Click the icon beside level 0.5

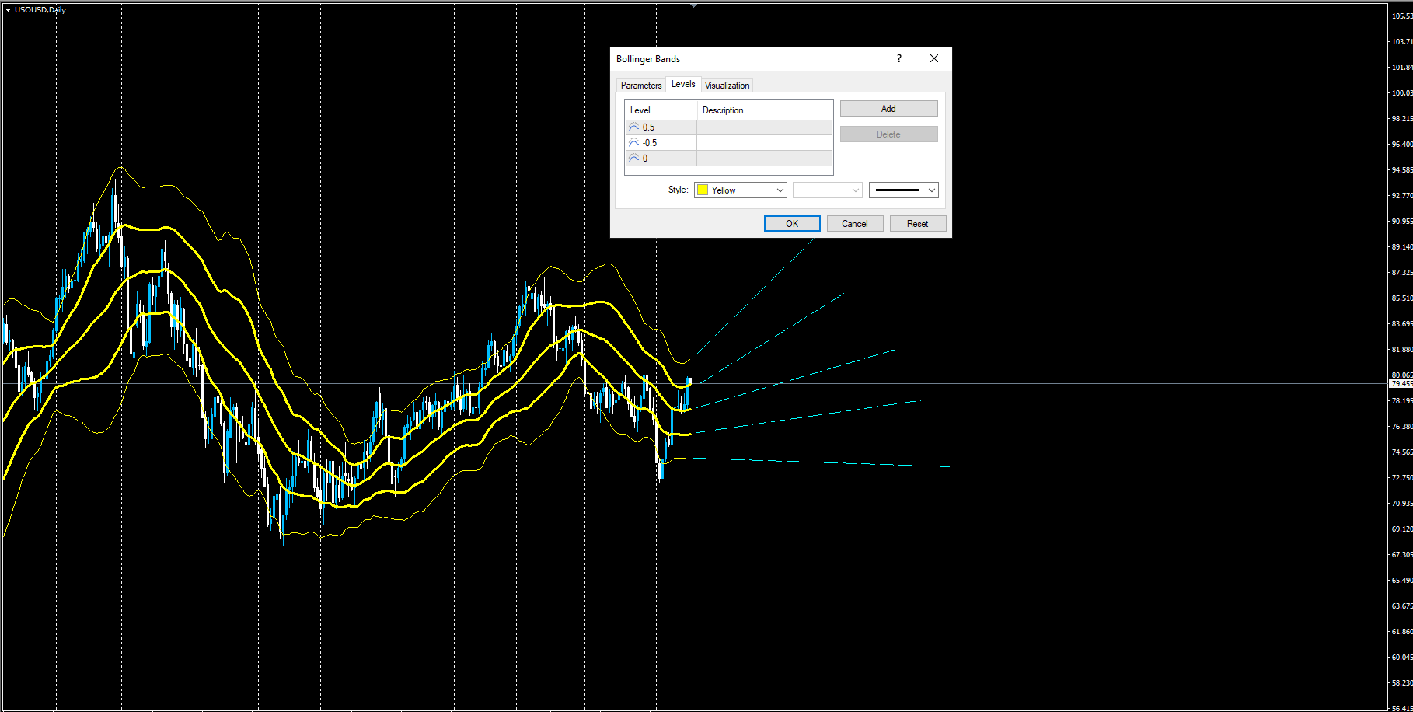[633, 127]
